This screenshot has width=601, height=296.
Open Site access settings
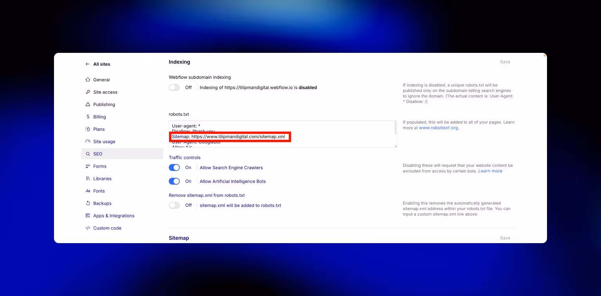point(105,92)
